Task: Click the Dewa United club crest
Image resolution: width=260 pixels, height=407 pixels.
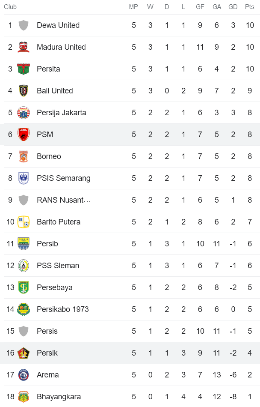Action: coord(24,25)
